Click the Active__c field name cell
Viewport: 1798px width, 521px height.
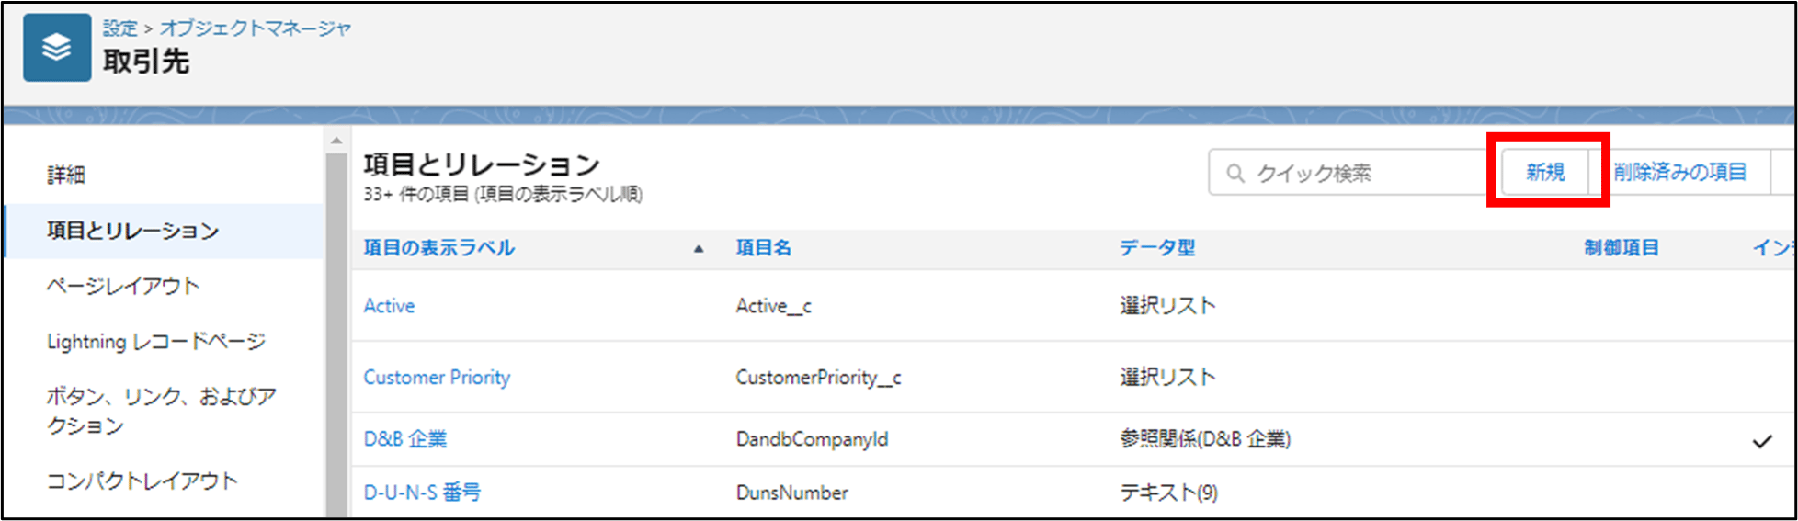coord(774,306)
